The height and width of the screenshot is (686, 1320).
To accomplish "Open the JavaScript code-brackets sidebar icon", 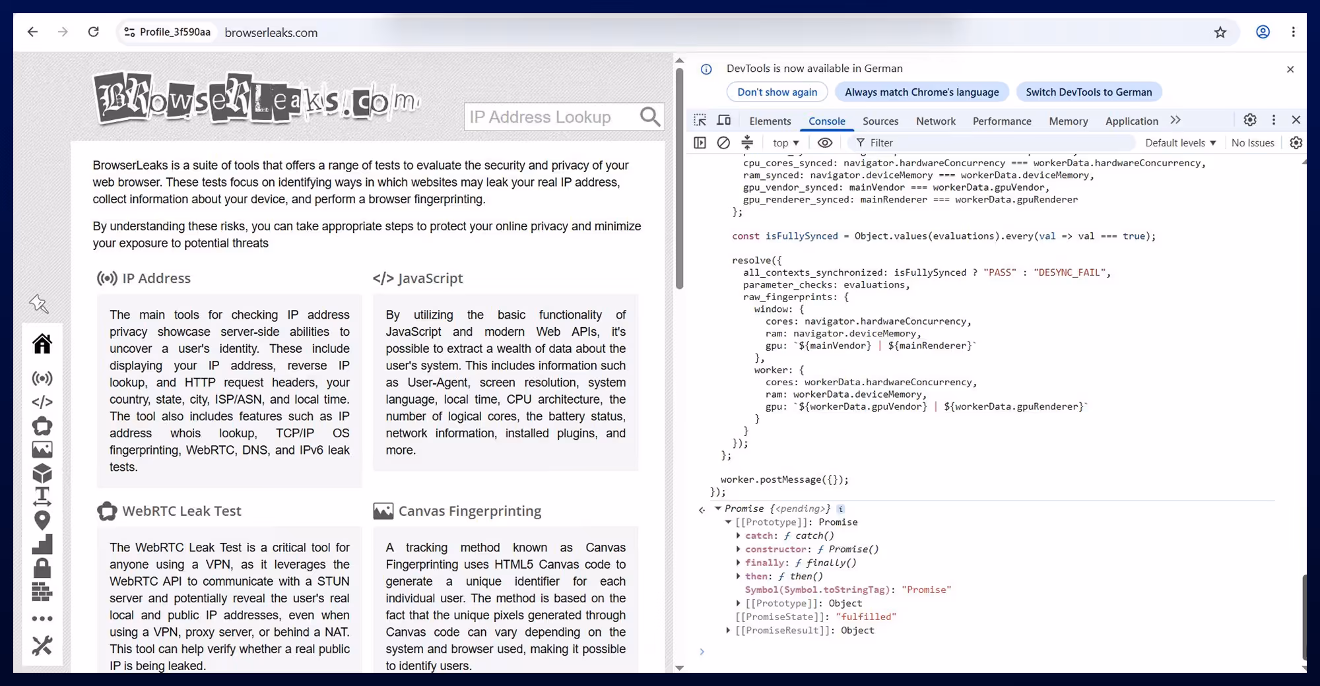I will click(x=42, y=402).
